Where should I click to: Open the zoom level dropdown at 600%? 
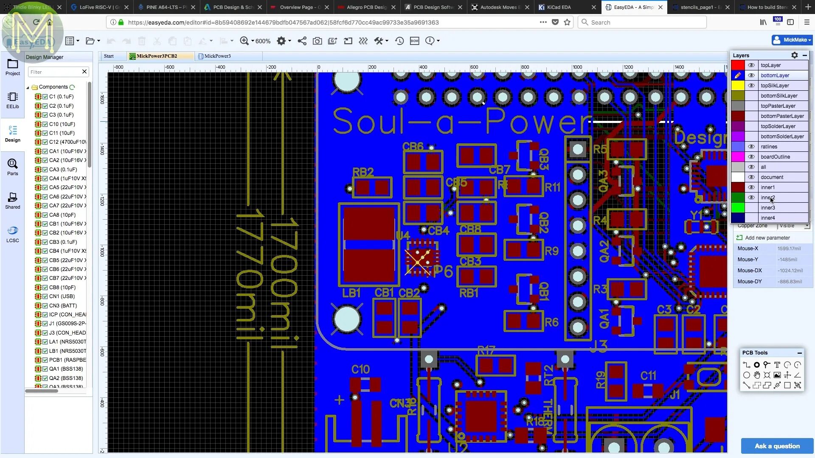click(x=253, y=41)
